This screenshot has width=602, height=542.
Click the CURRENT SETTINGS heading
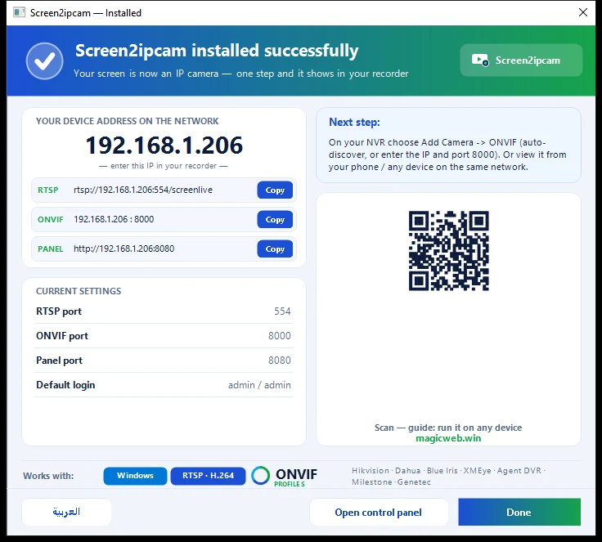point(79,291)
